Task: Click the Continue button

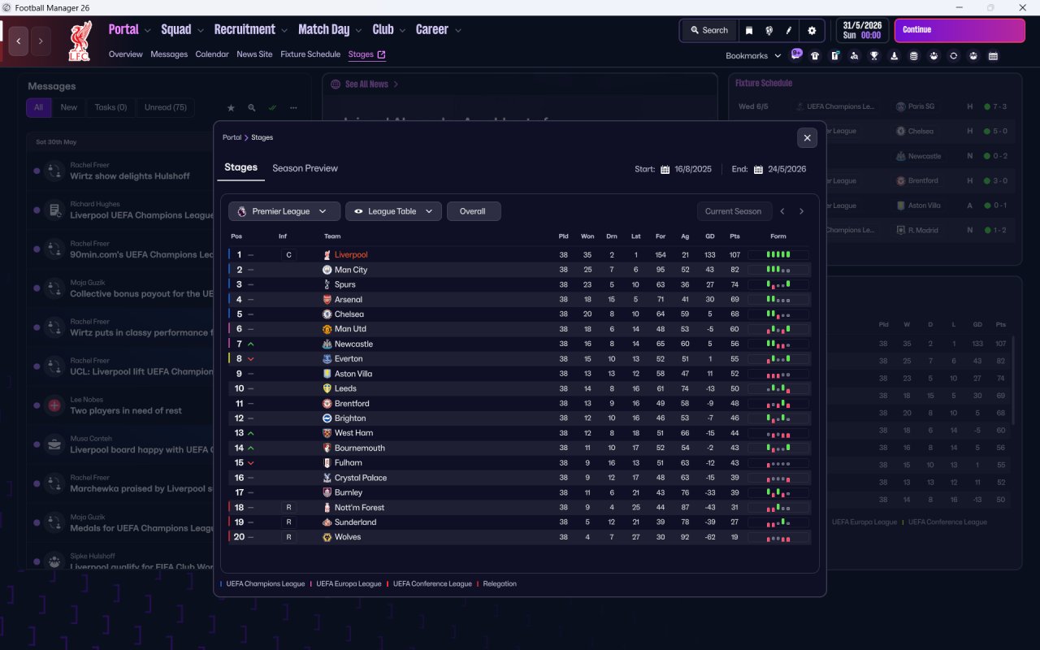Action: click(x=960, y=31)
